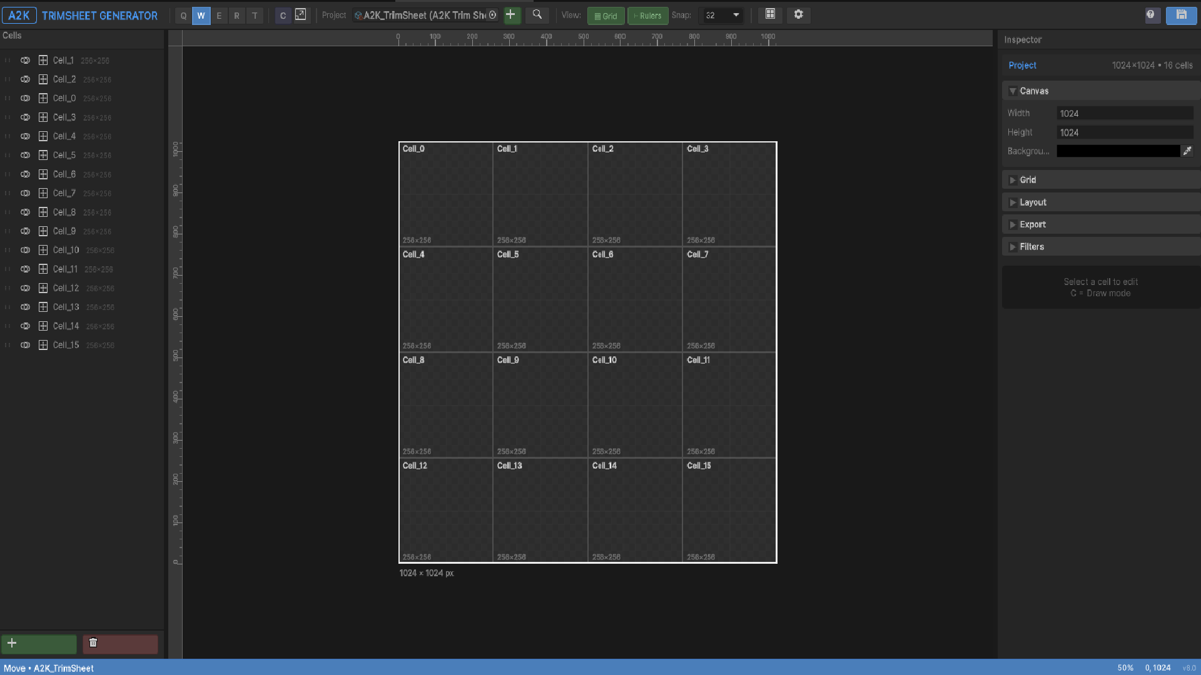Image resolution: width=1201 pixels, height=675 pixels.
Task: Click the black Background color swatch
Action: pos(1118,151)
